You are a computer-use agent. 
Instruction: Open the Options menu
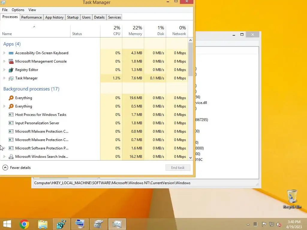tap(18, 10)
